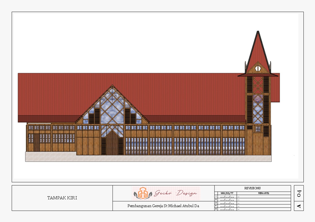This screenshot has height=222, width=315.
Task: Click the spire finial atop the bell tower
Action: pos(257,31)
